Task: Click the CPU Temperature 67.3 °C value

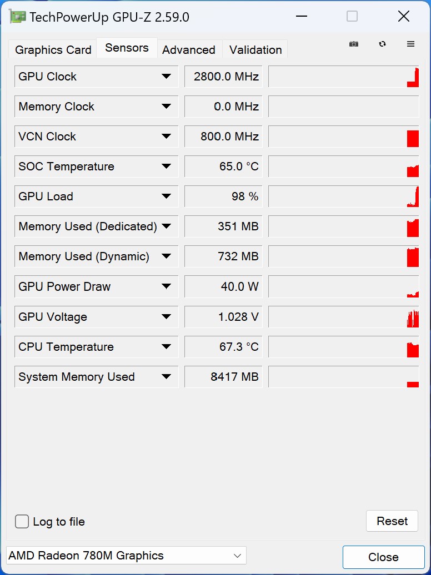Action: click(223, 347)
